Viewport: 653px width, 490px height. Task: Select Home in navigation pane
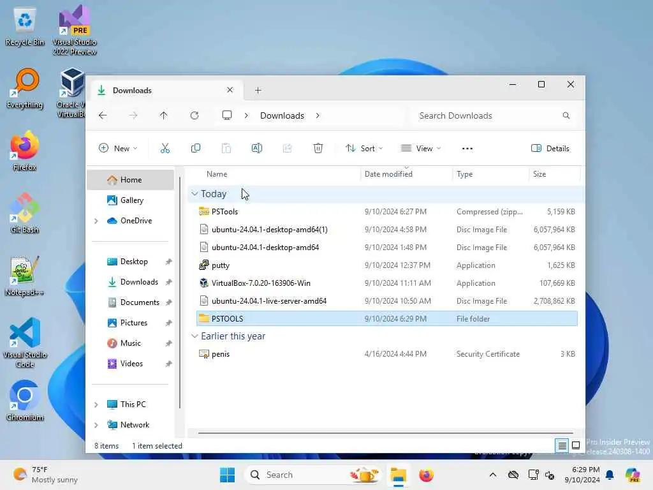click(131, 180)
